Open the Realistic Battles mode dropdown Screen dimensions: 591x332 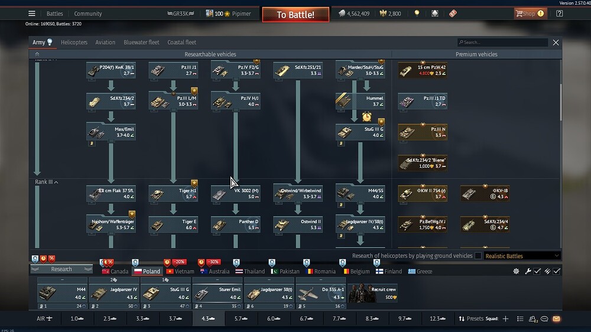click(x=522, y=256)
